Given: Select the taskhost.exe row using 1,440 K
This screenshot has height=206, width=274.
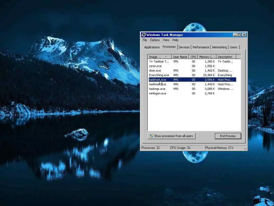Looking at the screenshot, I should (x=192, y=84).
